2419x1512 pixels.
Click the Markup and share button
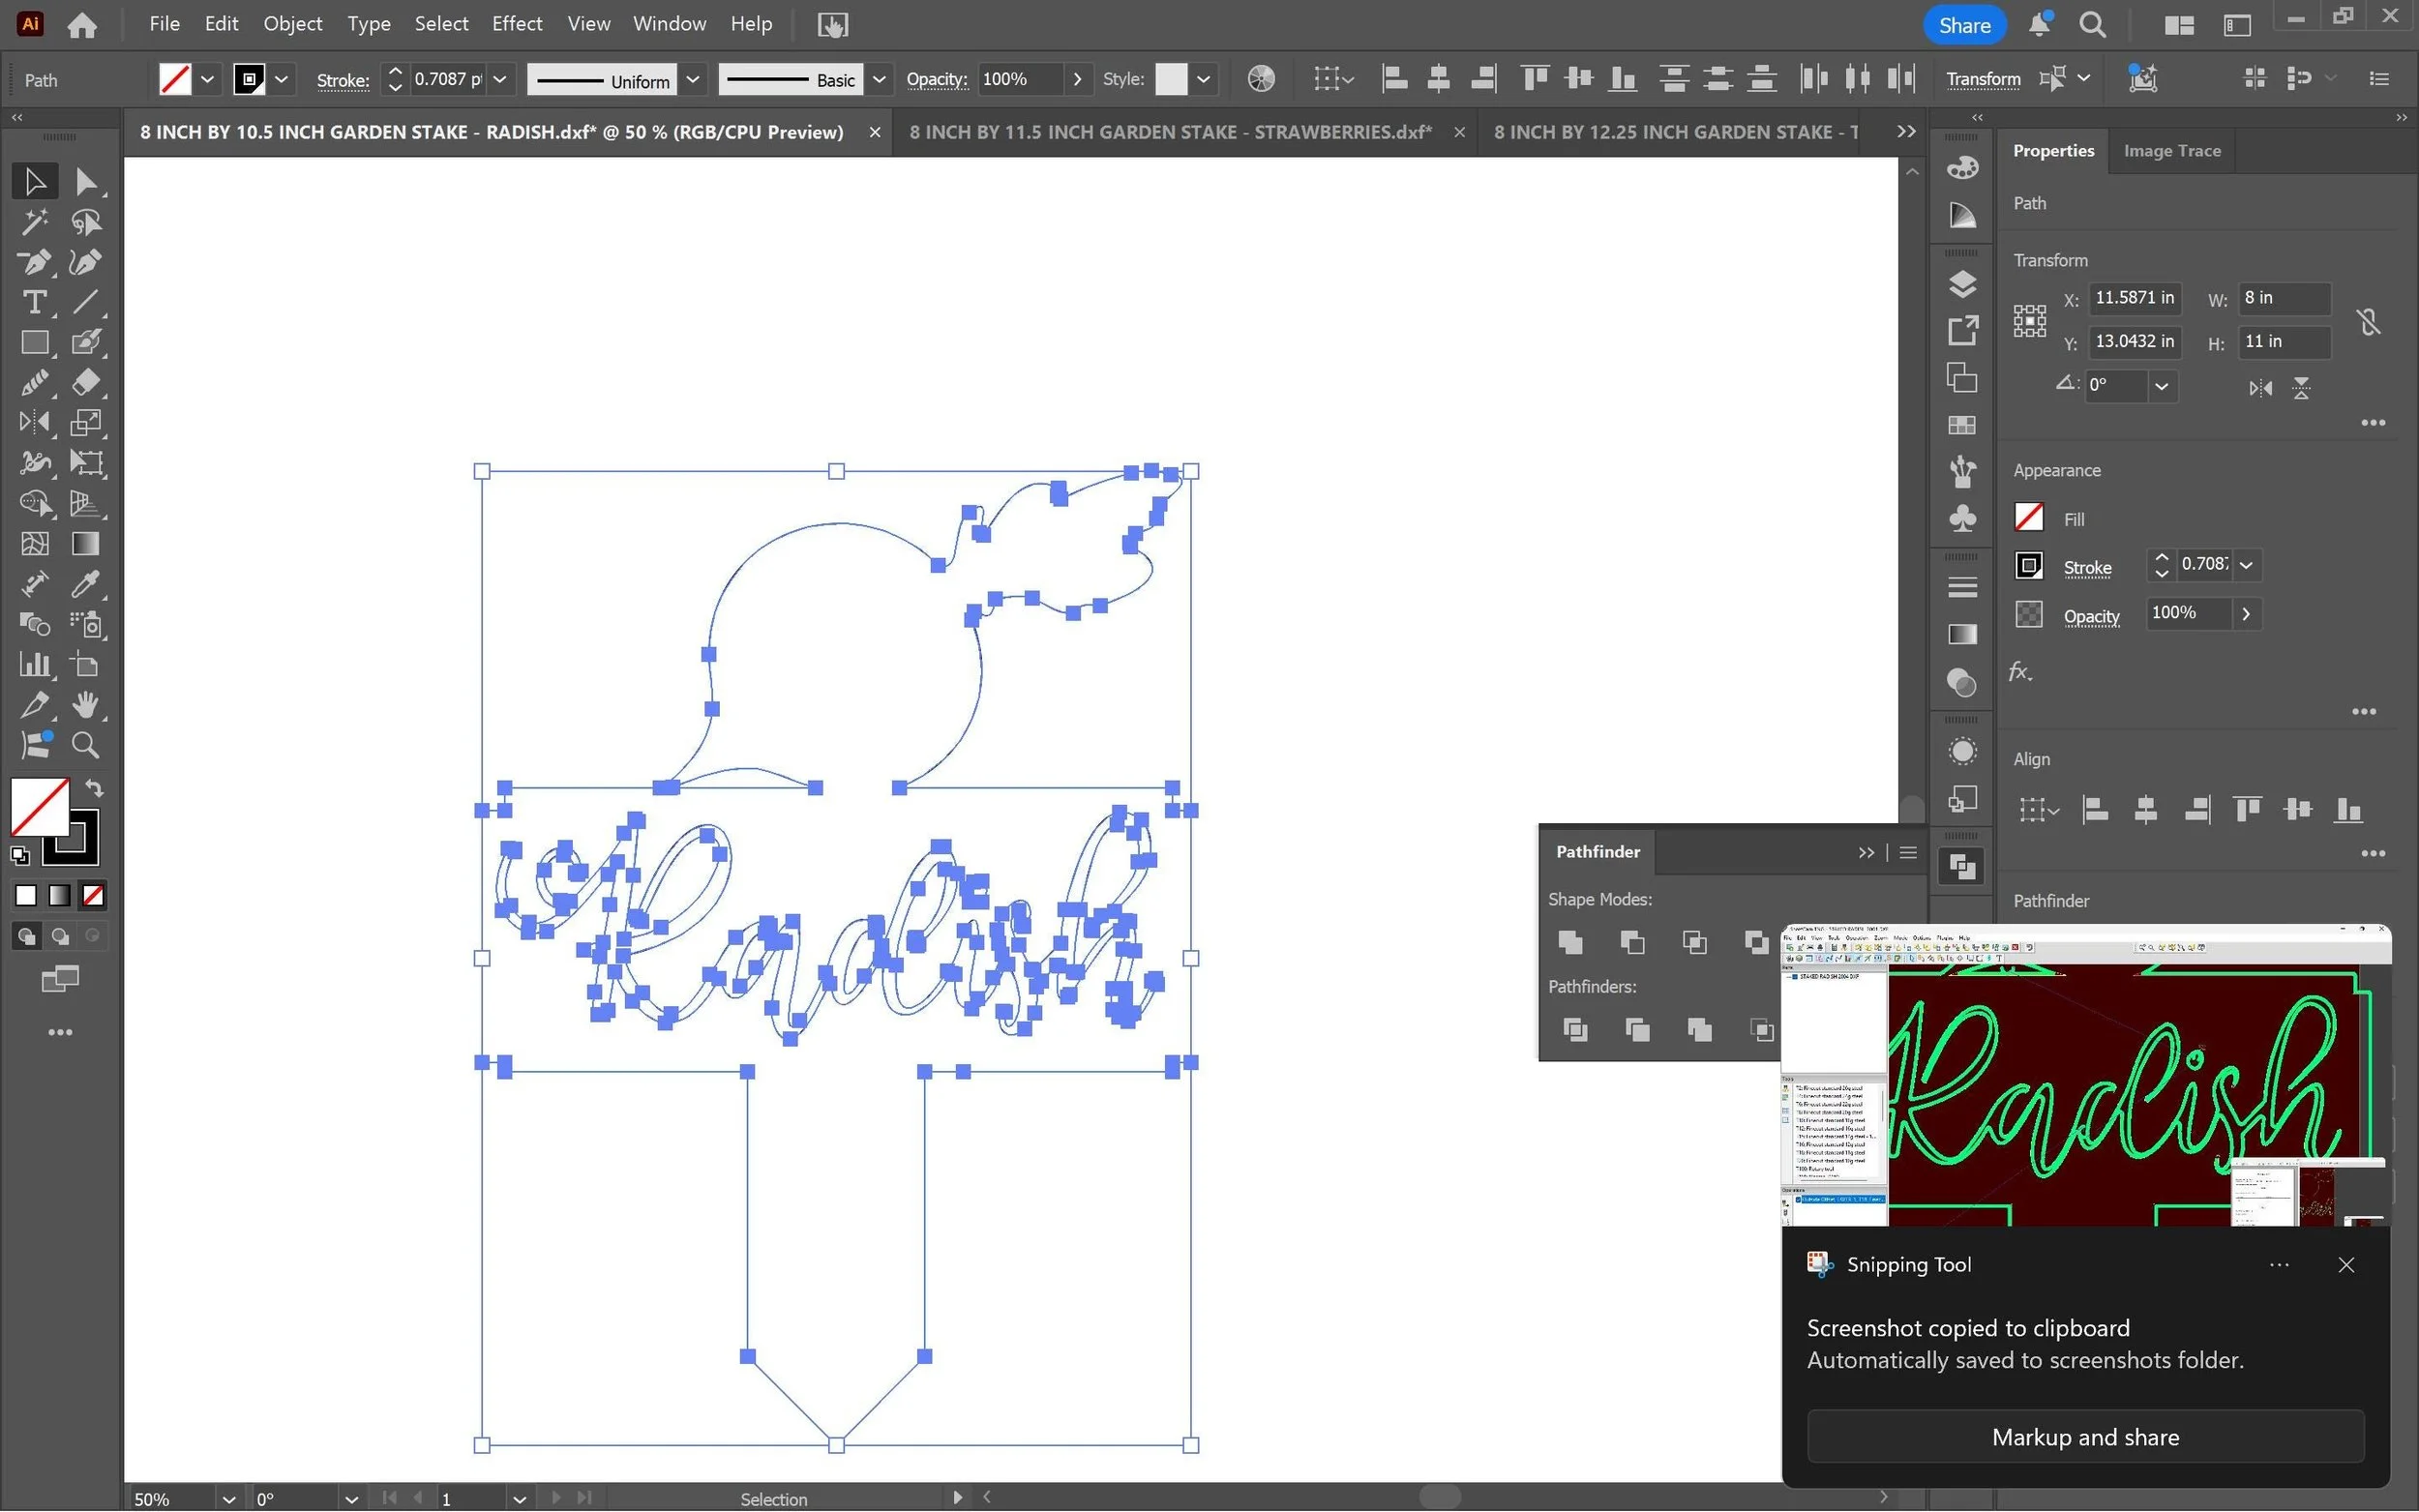tap(2085, 1437)
